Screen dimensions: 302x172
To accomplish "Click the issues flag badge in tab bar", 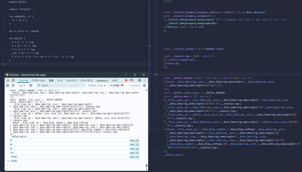I will tap(133, 80).
